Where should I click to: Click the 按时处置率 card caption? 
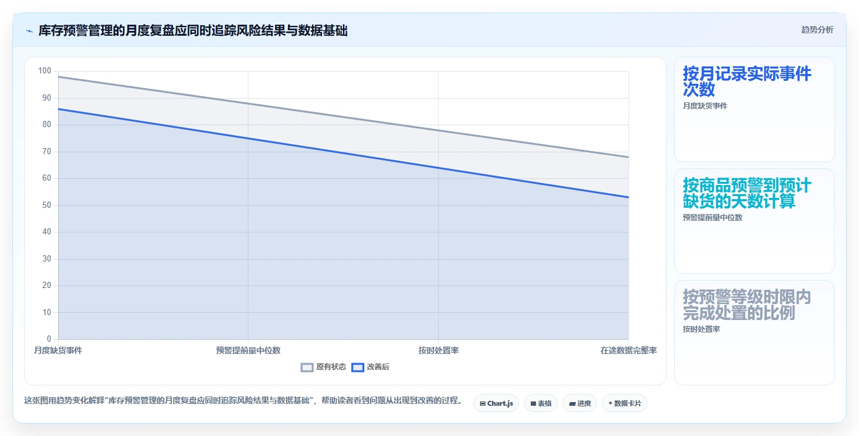[701, 329]
